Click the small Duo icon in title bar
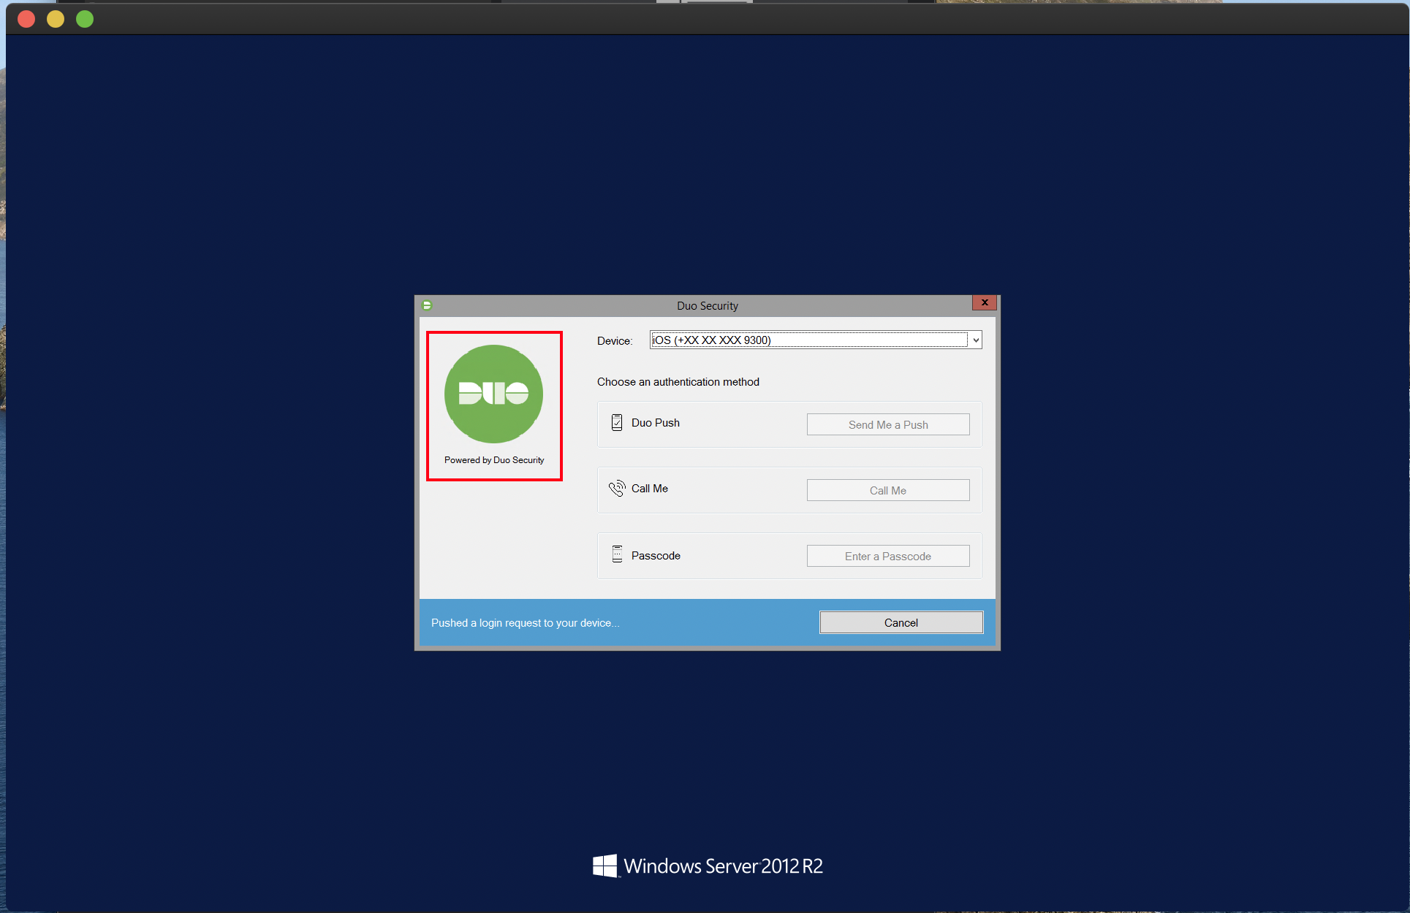This screenshot has height=913, width=1410. coord(427,305)
